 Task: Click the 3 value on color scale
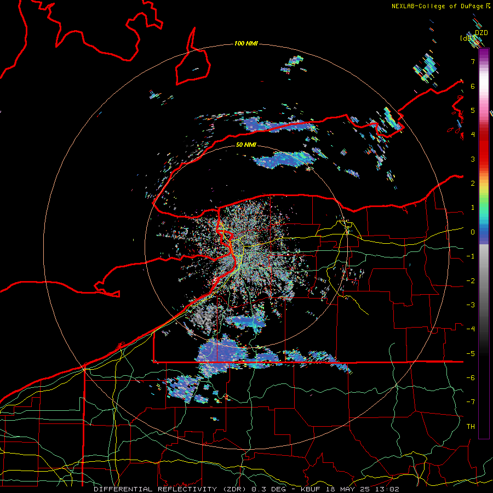click(x=473, y=159)
